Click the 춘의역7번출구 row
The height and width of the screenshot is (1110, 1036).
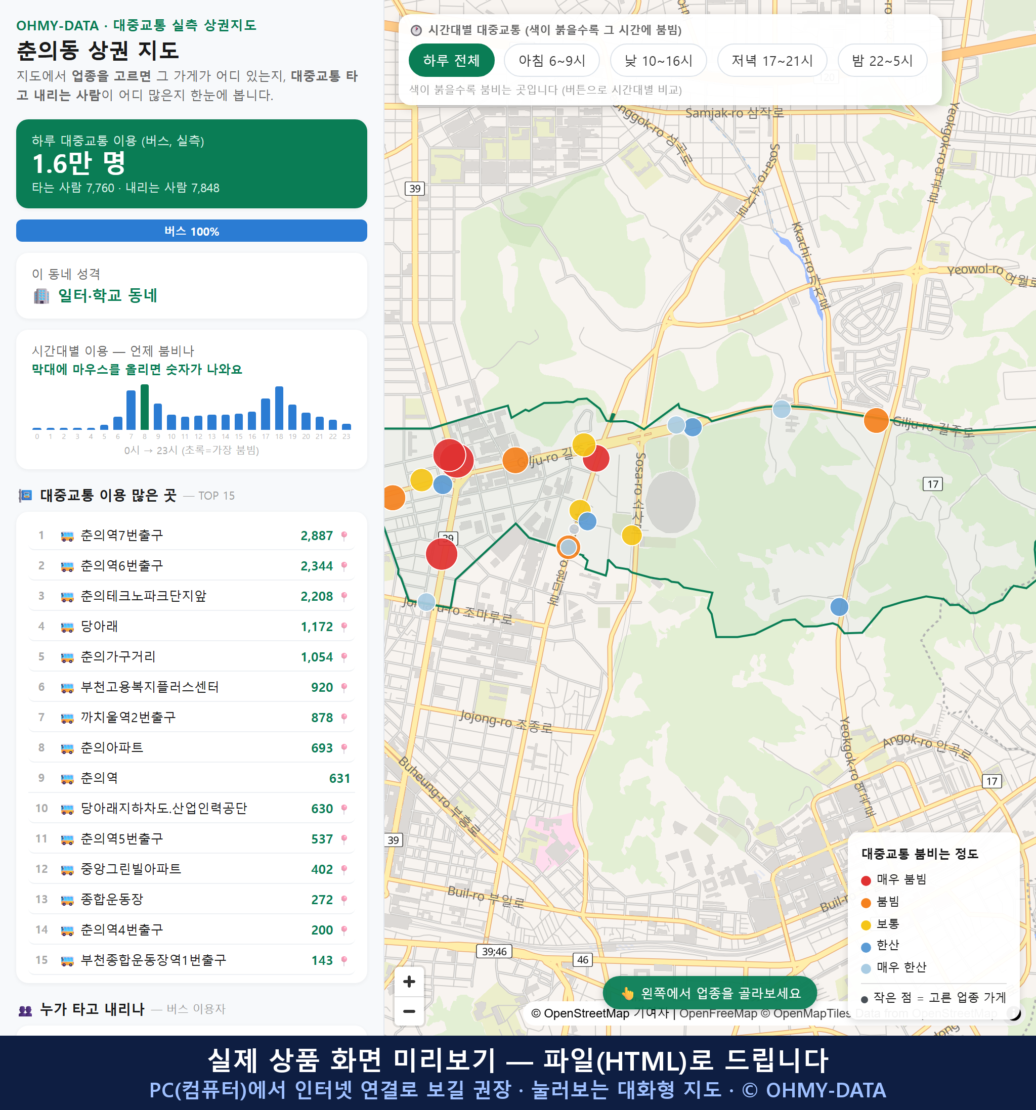click(192, 536)
